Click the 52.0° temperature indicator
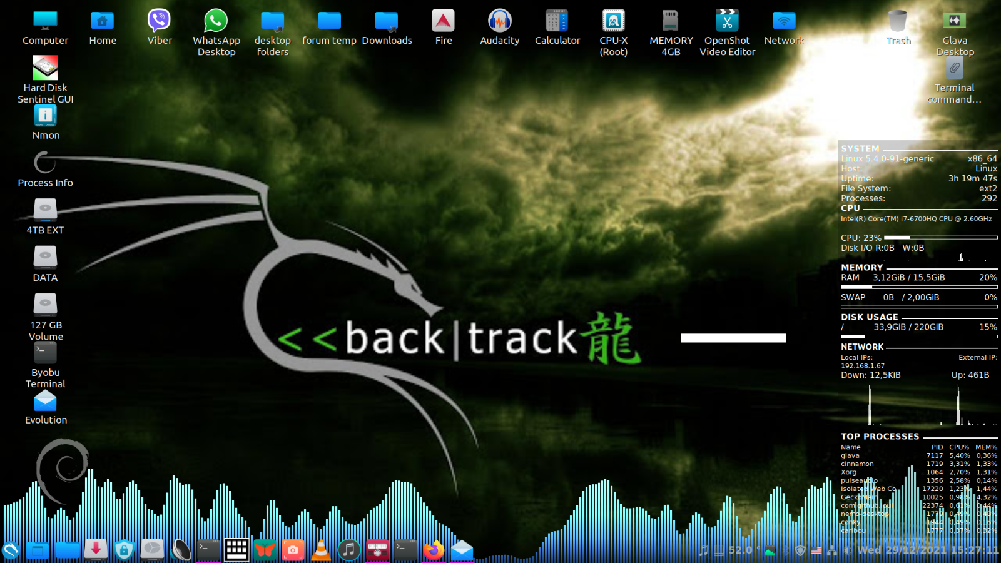Viewport: 1001px width, 563px height. click(x=744, y=550)
